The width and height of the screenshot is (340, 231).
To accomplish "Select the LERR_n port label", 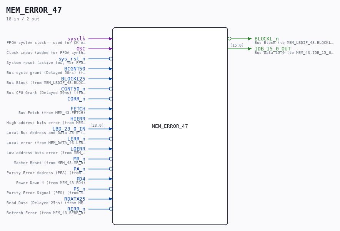I will pyautogui.click(x=76, y=139).
